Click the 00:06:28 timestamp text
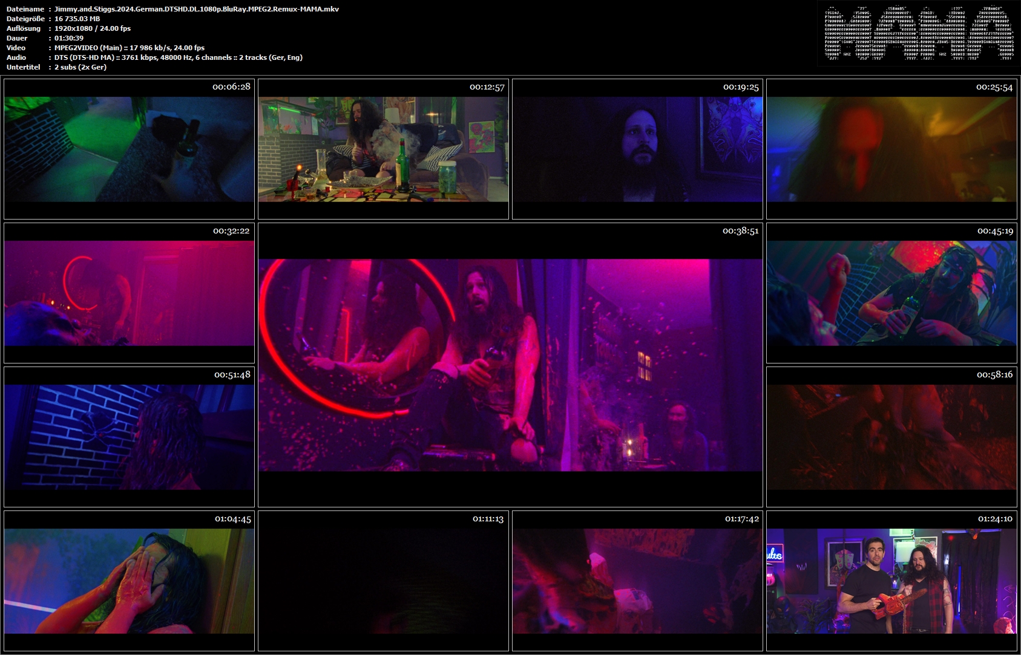The width and height of the screenshot is (1021, 655). (x=231, y=86)
